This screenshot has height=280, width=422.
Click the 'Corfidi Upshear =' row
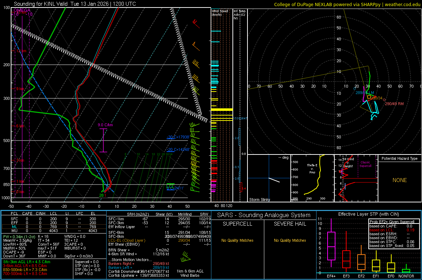coord(139,275)
